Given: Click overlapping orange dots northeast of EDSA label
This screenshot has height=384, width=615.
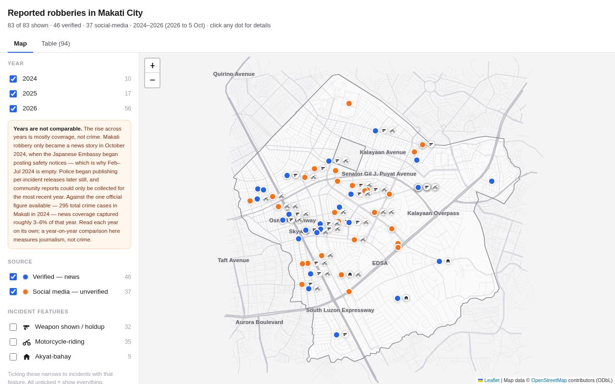Looking at the screenshot, I should (398, 246).
